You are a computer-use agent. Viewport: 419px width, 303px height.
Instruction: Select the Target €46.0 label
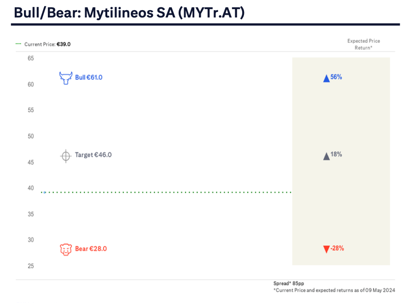point(93,155)
